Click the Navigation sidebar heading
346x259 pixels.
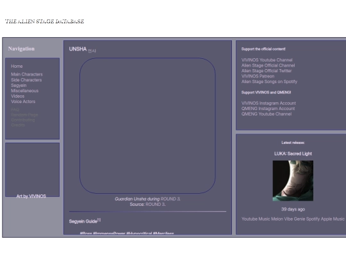pyautogui.click(x=21, y=49)
